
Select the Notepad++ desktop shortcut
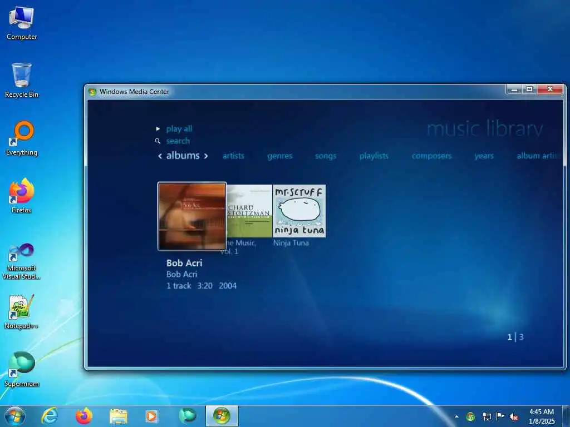22,311
